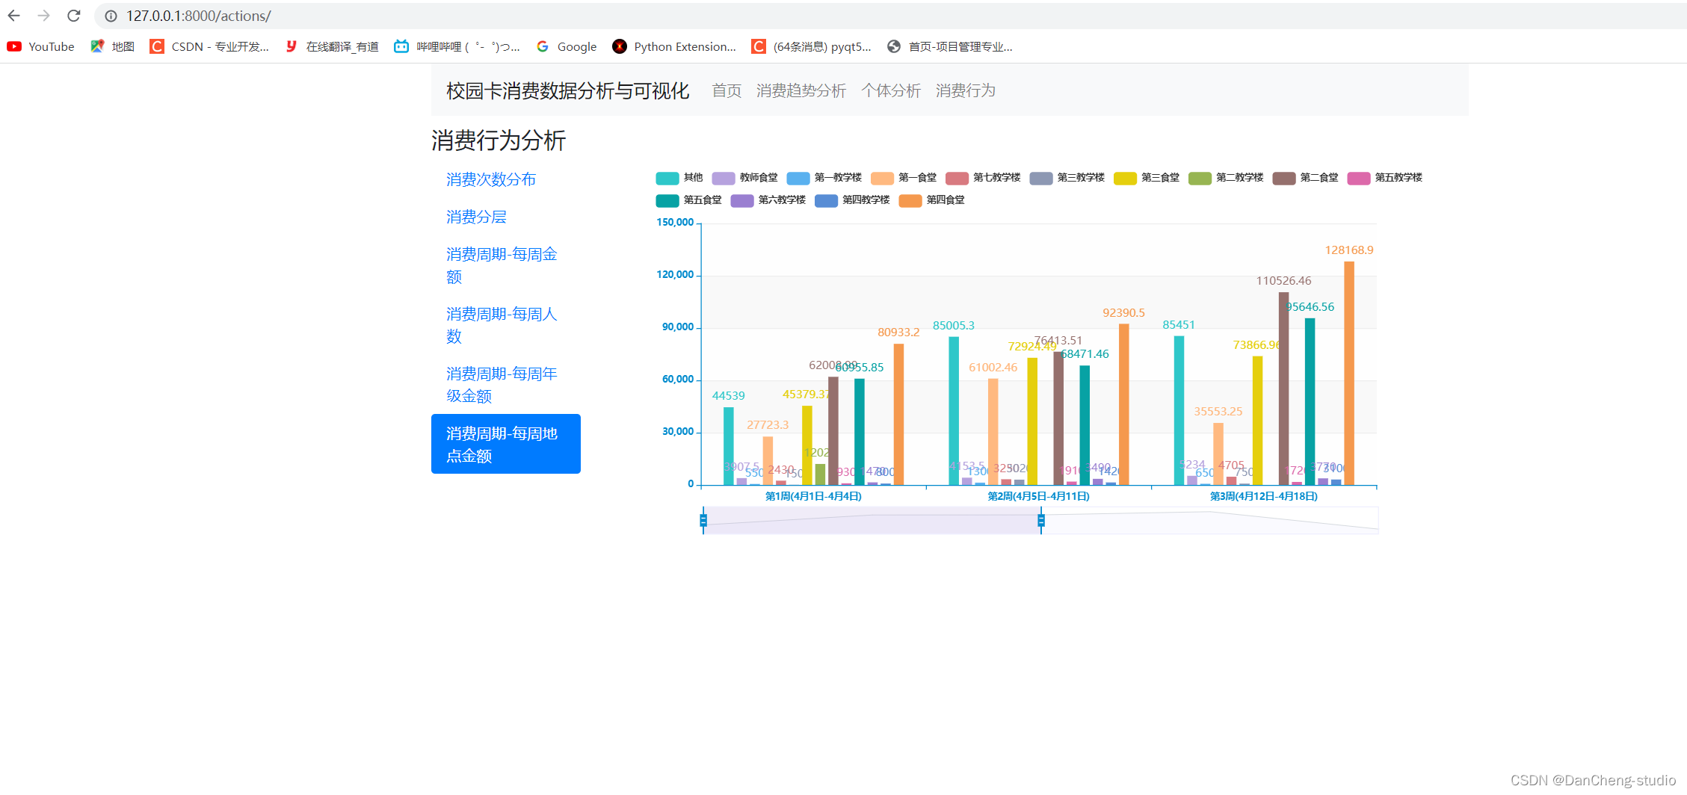Go to 首页 in the navbar

click(x=727, y=90)
